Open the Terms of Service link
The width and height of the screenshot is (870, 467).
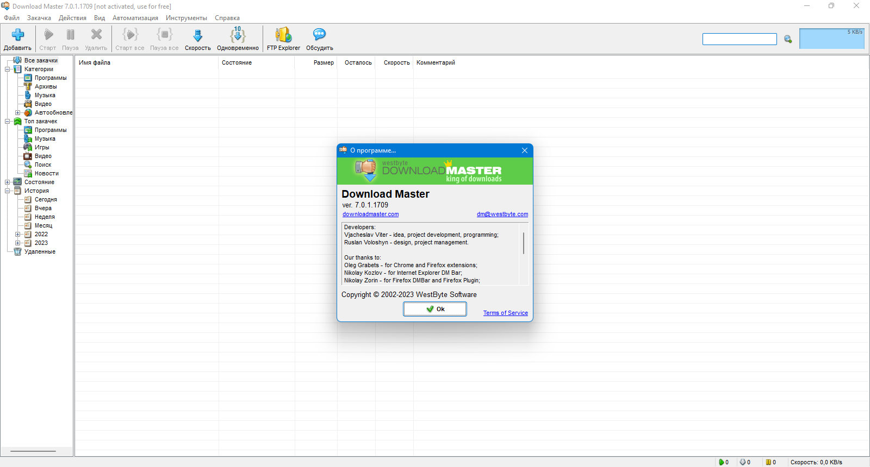pos(506,313)
